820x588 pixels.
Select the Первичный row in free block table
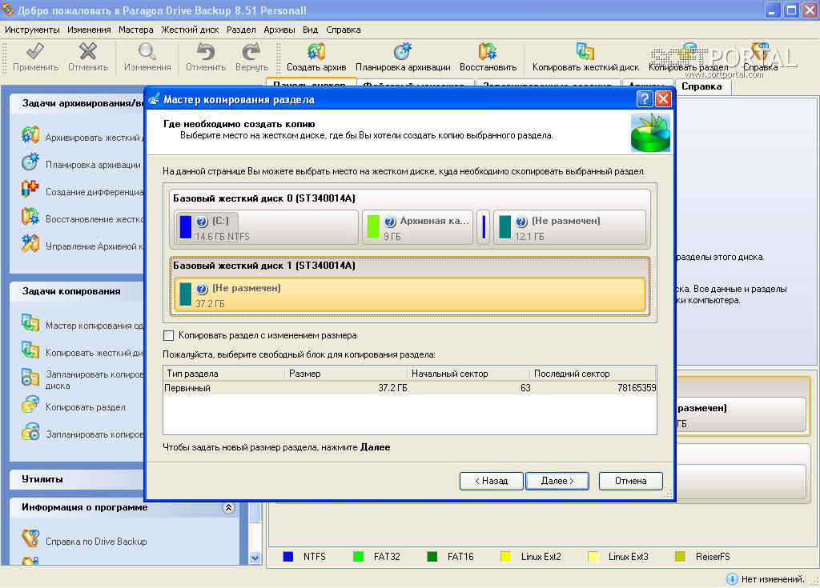click(x=409, y=388)
